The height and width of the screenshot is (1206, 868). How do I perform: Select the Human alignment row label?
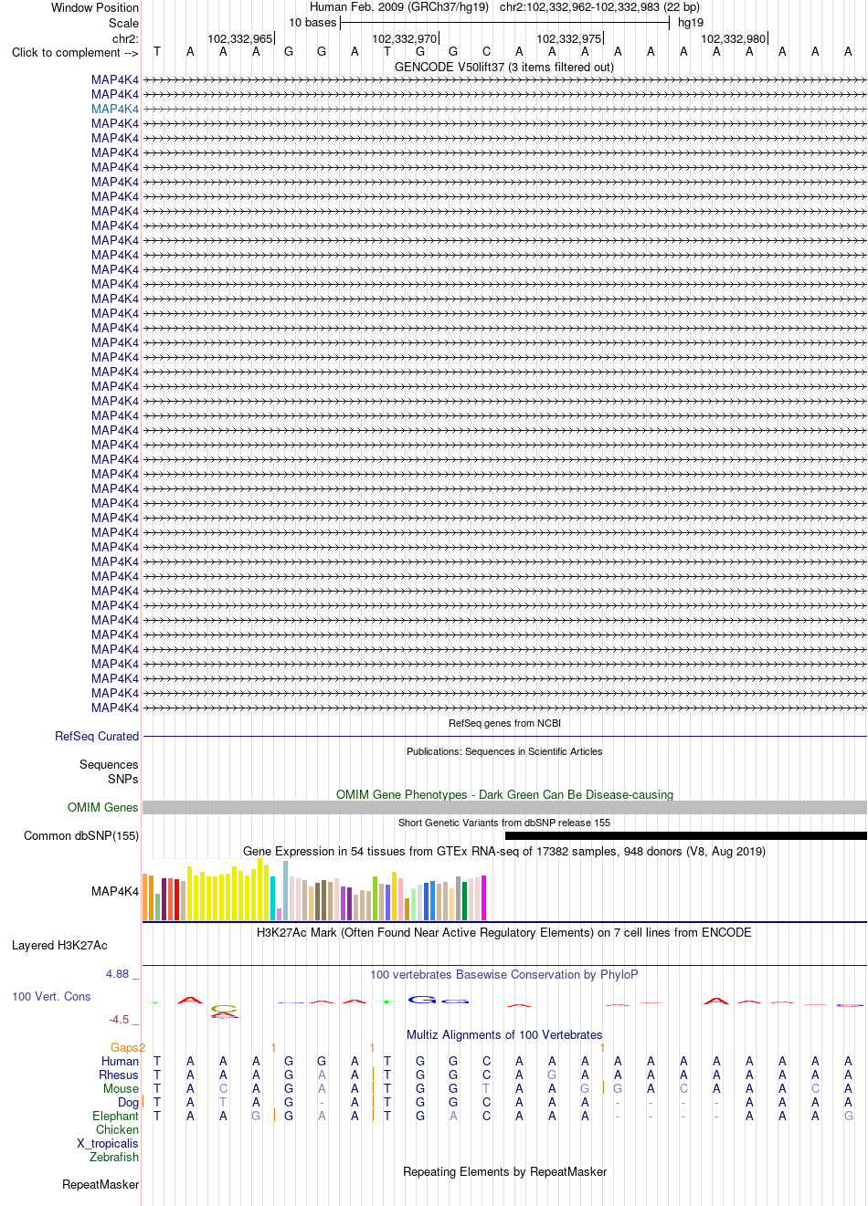click(x=120, y=1061)
